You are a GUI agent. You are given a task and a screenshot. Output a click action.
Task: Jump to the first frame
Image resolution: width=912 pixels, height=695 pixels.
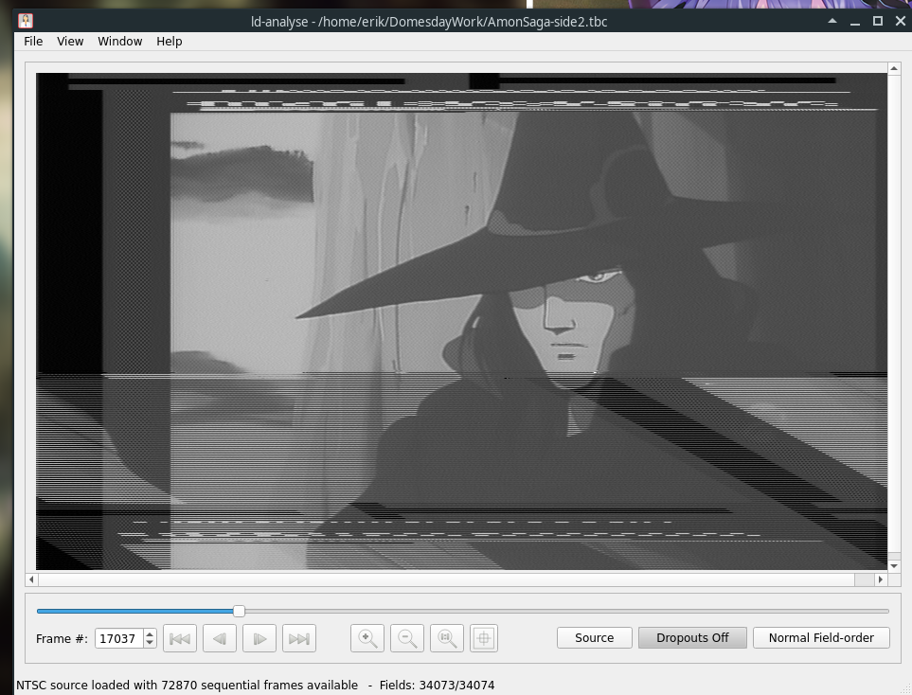(180, 638)
